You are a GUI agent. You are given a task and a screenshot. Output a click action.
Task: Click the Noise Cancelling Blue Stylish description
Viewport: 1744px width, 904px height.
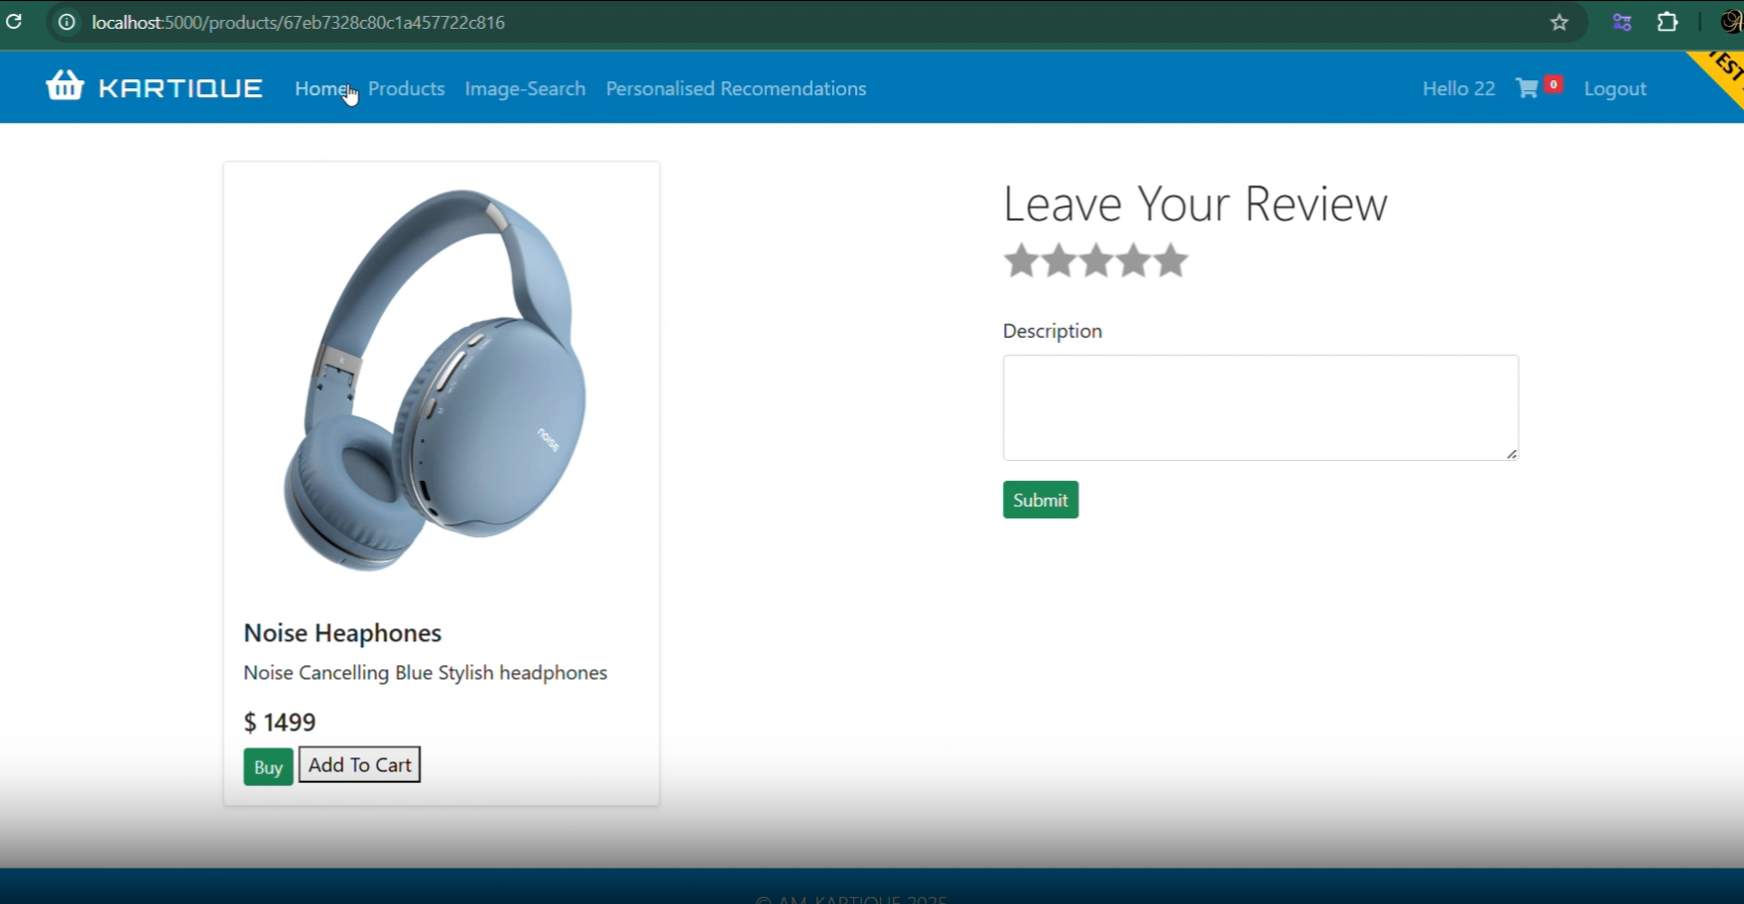click(426, 673)
